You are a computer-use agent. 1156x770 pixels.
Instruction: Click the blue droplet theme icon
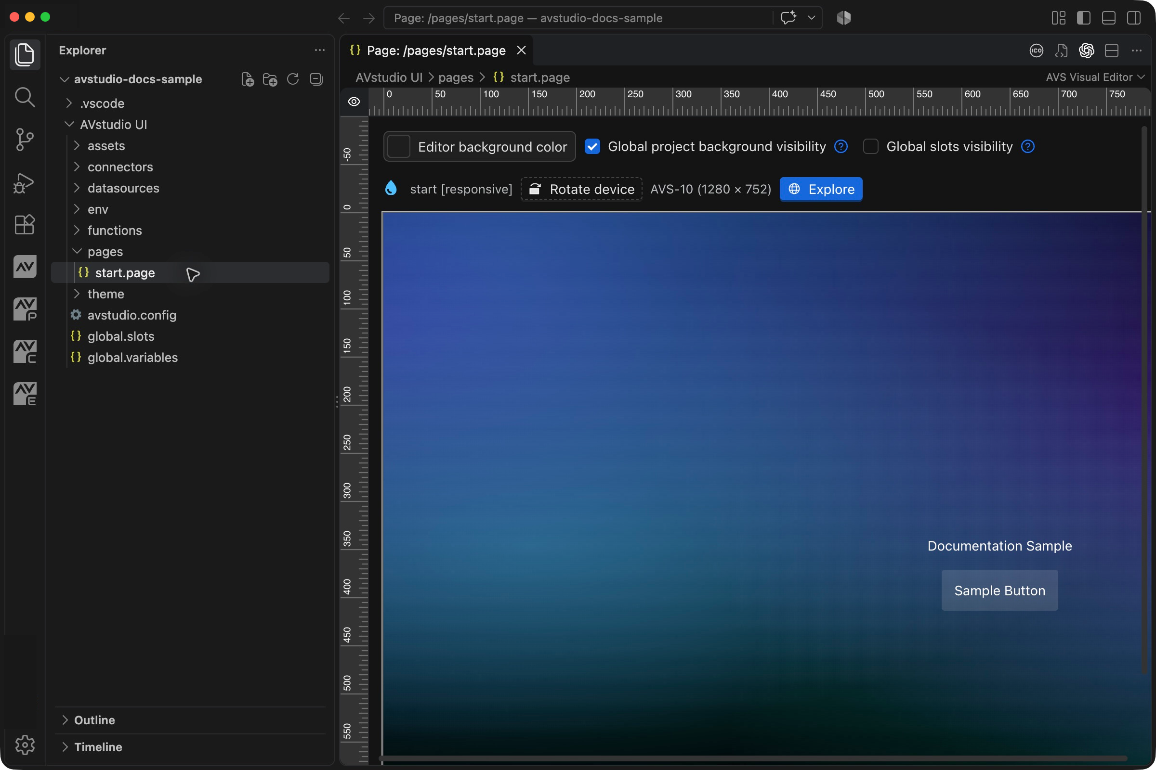coord(391,188)
